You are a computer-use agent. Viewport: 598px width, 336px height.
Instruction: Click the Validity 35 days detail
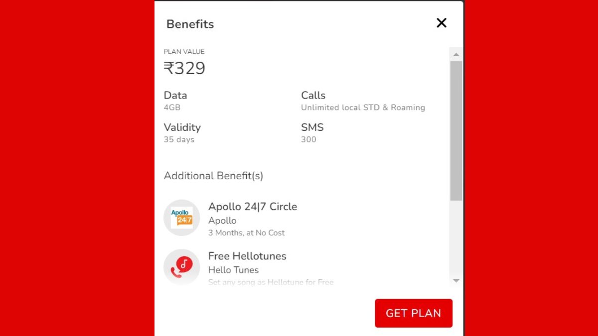pos(182,133)
